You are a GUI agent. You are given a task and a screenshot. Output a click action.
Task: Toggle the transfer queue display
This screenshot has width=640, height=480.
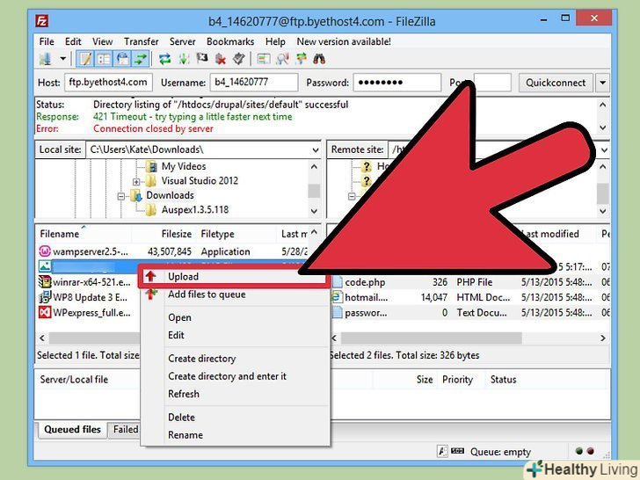(x=141, y=59)
